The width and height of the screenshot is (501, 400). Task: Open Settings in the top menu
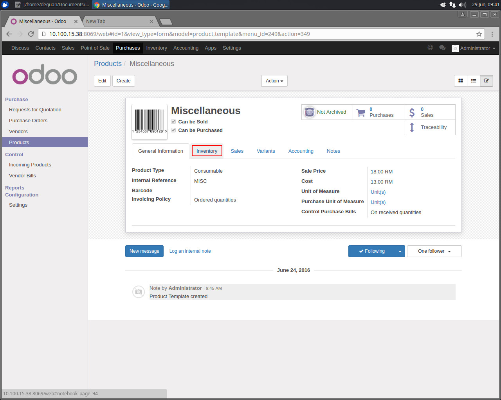pos(232,48)
